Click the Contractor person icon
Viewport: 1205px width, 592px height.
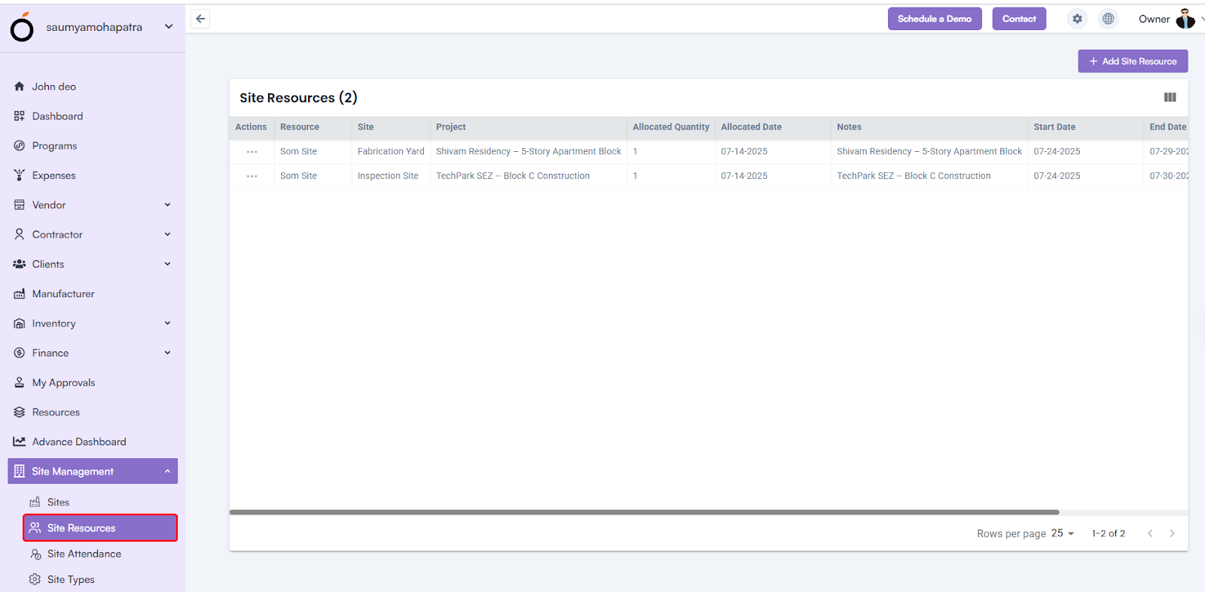click(20, 235)
